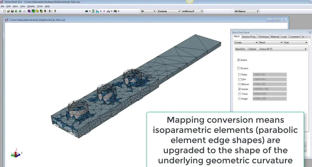Switch to the Material tab
The image size is (312, 167).
275,36
